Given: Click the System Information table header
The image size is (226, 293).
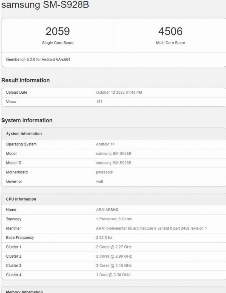Looking at the screenshot, I should coord(24,134).
